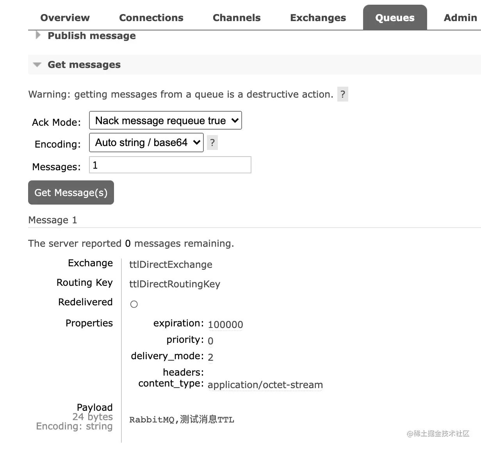Image resolution: width=481 pixels, height=449 pixels.
Task: Click the application/octet-stream content type value
Action: [265, 385]
